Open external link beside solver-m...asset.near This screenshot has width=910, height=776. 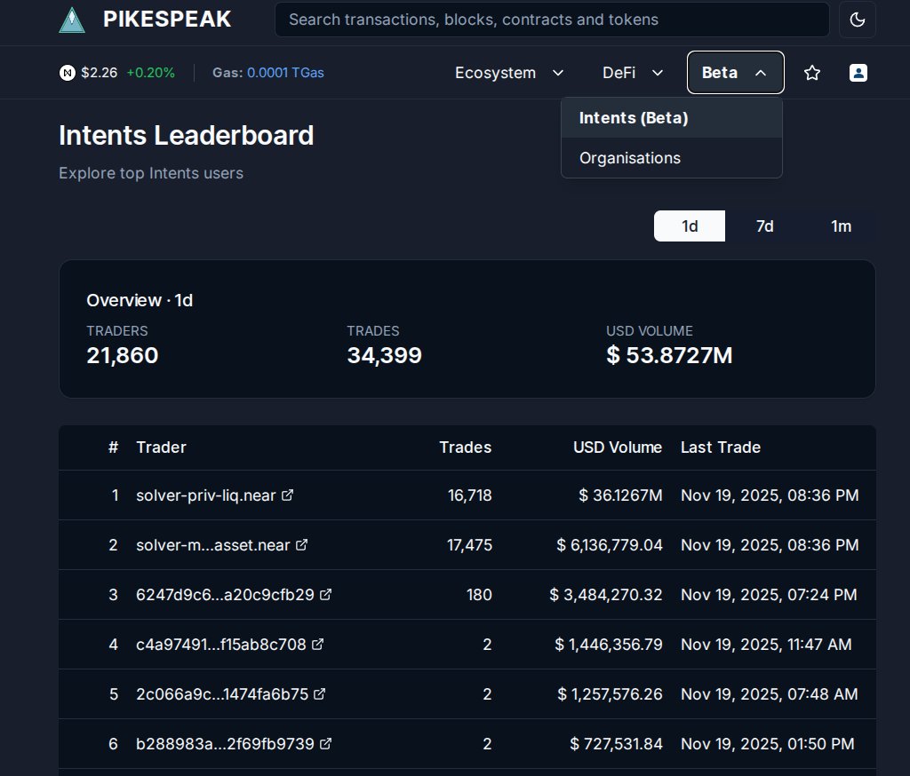tap(301, 545)
